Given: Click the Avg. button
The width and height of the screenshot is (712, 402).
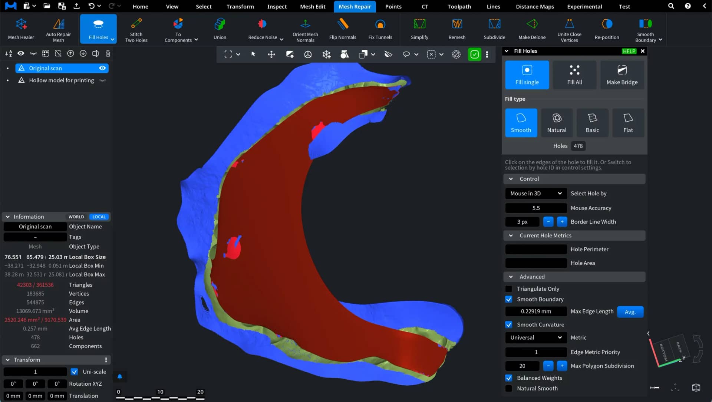Looking at the screenshot, I should click(x=630, y=312).
